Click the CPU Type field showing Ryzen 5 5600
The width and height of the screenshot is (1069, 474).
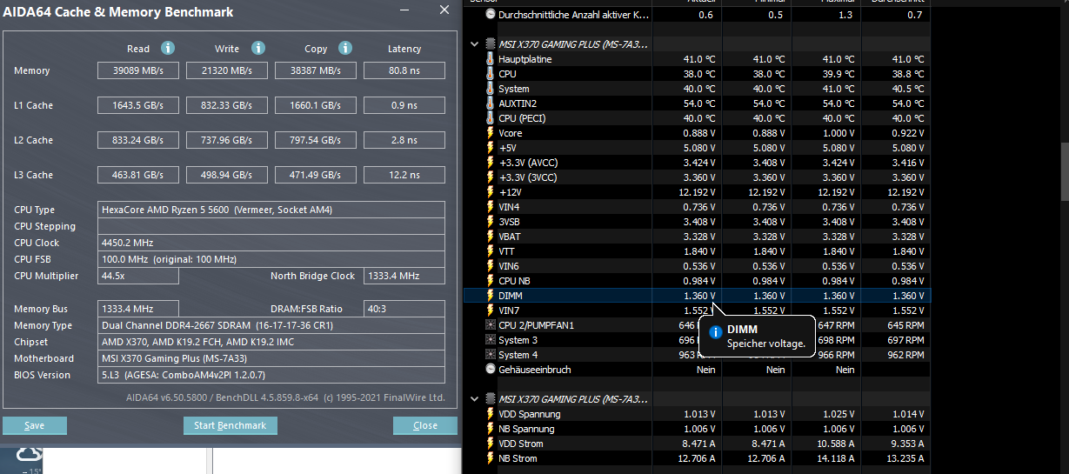pos(271,210)
